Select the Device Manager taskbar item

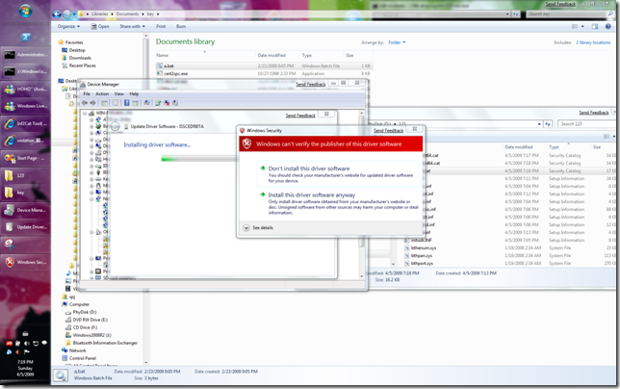tap(25, 210)
